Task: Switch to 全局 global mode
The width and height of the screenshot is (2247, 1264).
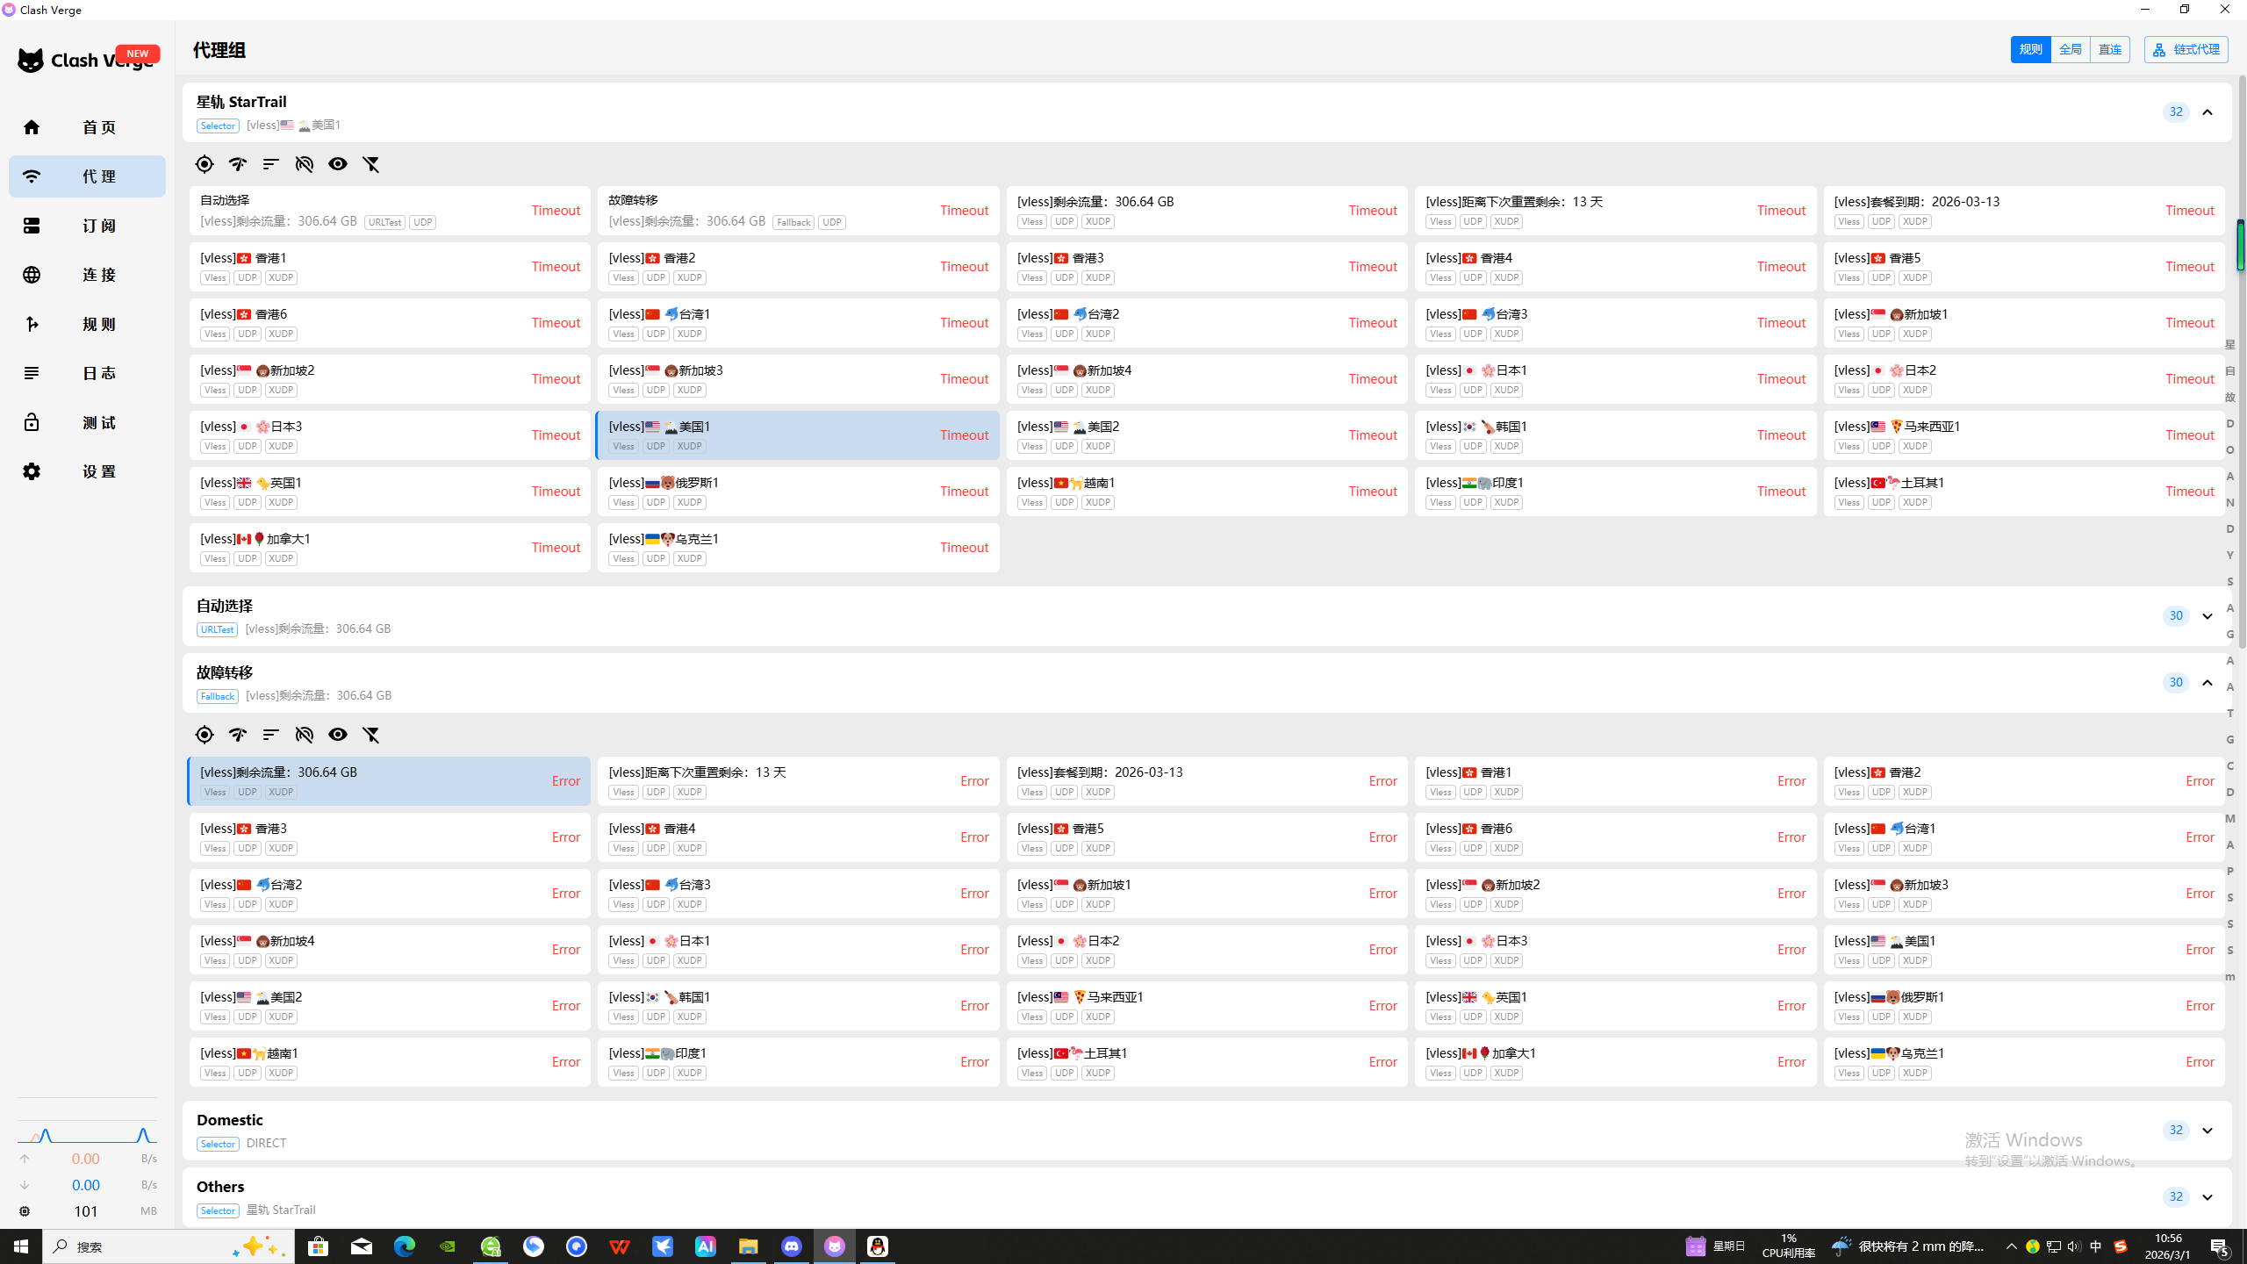Action: [2070, 50]
